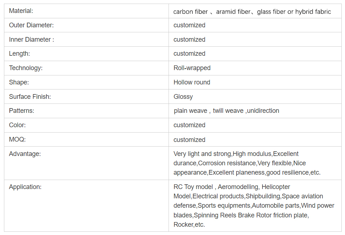Click the Application row label
This screenshot has height=235, width=345.
(x=25, y=187)
